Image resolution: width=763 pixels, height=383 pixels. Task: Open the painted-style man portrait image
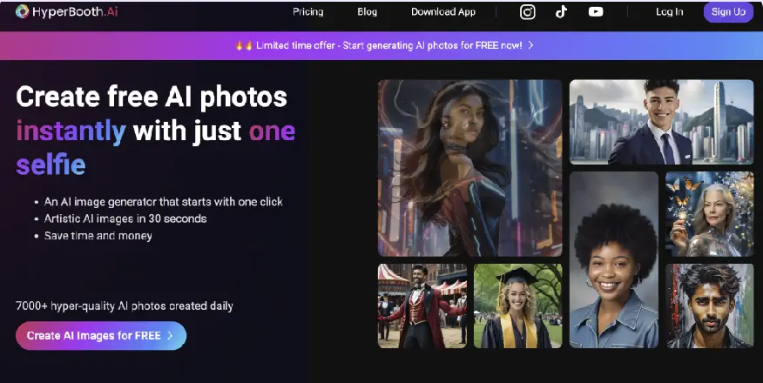710,306
